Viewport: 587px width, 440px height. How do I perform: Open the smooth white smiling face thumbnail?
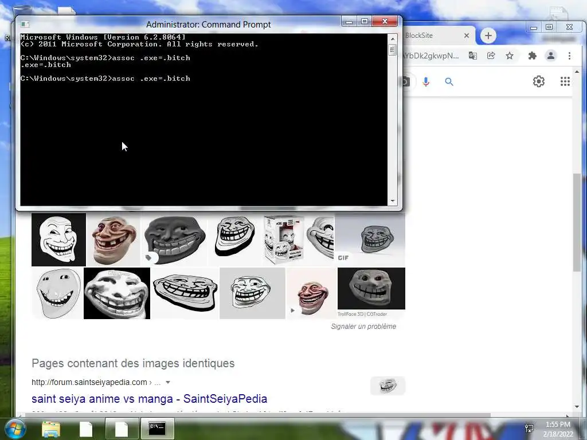57,293
